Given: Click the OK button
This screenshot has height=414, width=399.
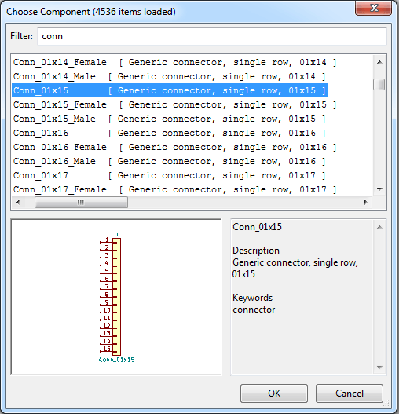Looking at the screenshot, I should click(x=274, y=394).
